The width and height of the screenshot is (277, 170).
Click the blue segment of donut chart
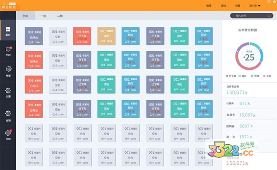coord(261,55)
